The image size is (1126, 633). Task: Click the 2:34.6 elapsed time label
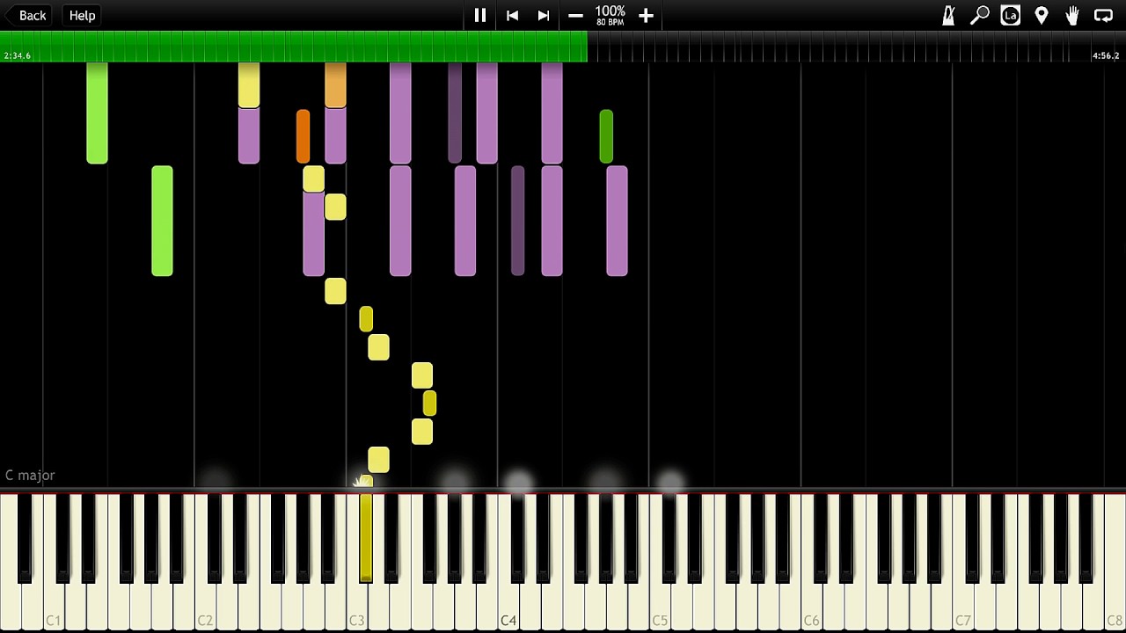point(17,55)
